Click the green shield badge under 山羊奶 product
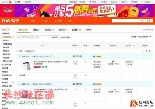The image size is (155, 109). pyautogui.click(x=43, y=67)
